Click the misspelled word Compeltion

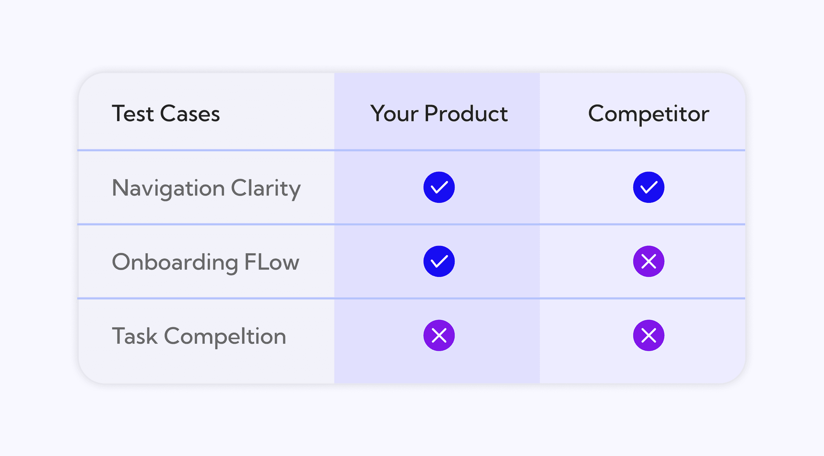pos(225,336)
